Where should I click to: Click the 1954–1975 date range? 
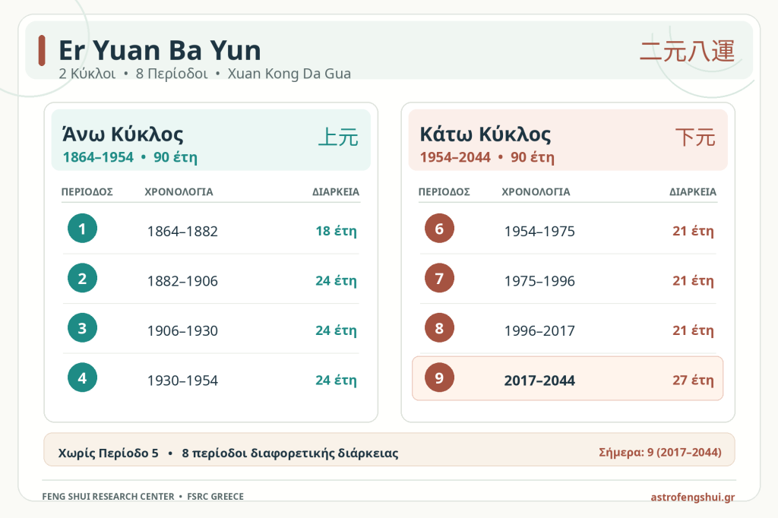[x=539, y=231]
